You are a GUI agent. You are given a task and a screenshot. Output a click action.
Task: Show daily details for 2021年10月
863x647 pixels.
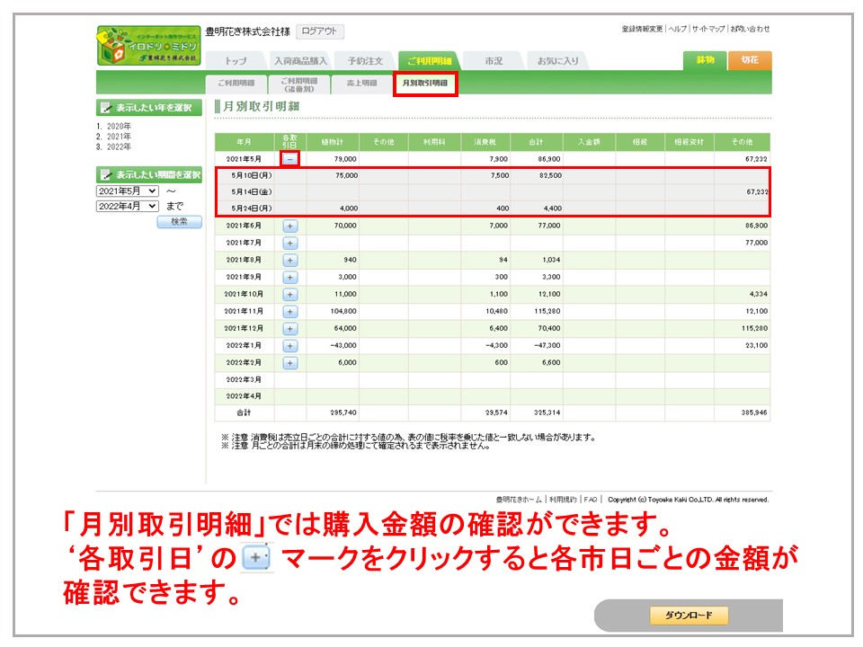[289, 294]
